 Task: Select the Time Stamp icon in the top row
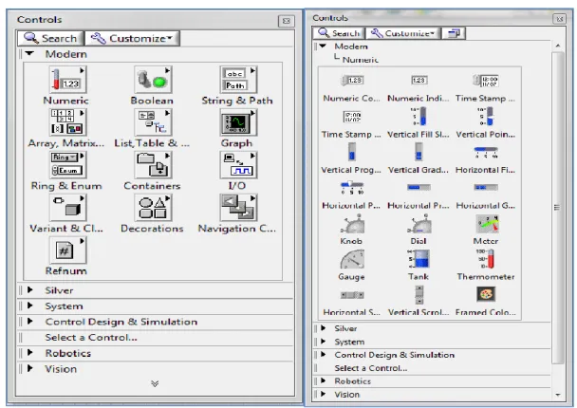[x=486, y=81]
